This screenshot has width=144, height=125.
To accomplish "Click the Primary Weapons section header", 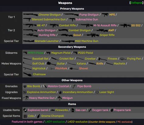I will [x=72, y=9].
